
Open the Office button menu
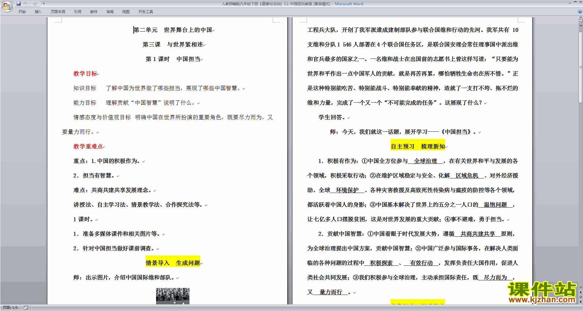(x=7, y=6)
